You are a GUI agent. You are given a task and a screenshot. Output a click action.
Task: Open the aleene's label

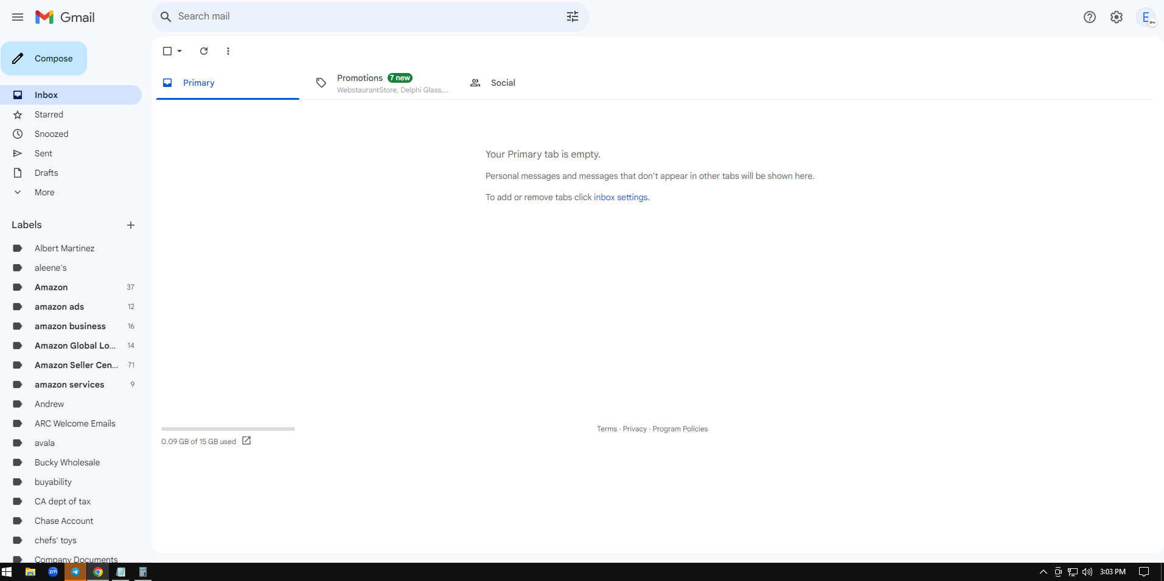pyautogui.click(x=71, y=268)
